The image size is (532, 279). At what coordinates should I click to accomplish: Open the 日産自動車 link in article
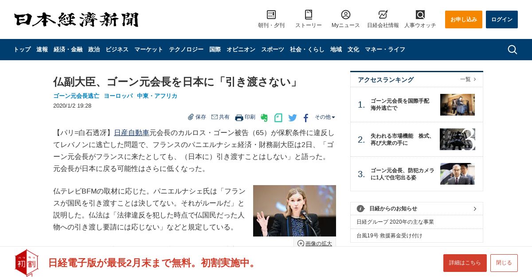tap(132, 133)
